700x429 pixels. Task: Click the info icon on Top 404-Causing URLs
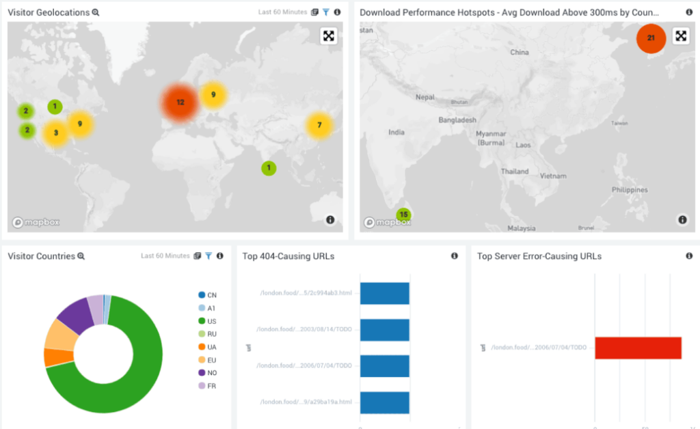pos(455,255)
